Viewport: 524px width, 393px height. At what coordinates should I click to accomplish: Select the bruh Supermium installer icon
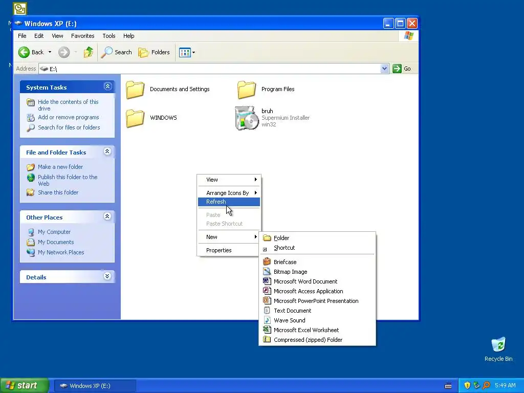click(247, 118)
